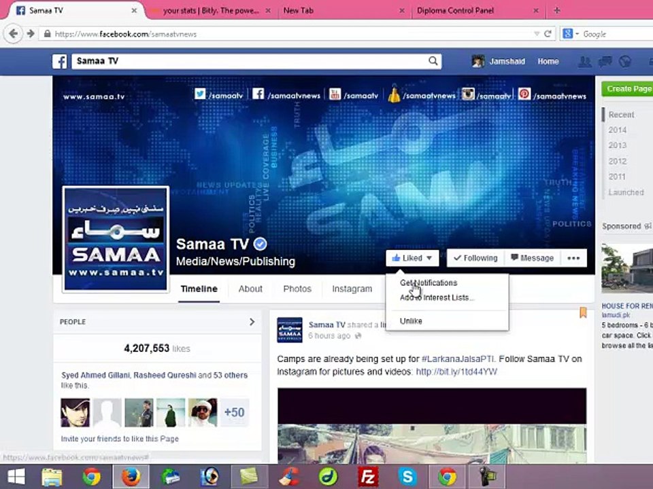Switch to Diploma Control Panel tab

pos(478,10)
